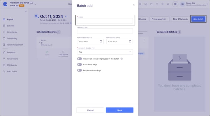Viewport: 210px width, 116px height.
Task: Open the messages chat icon
Action: tap(146, 4)
